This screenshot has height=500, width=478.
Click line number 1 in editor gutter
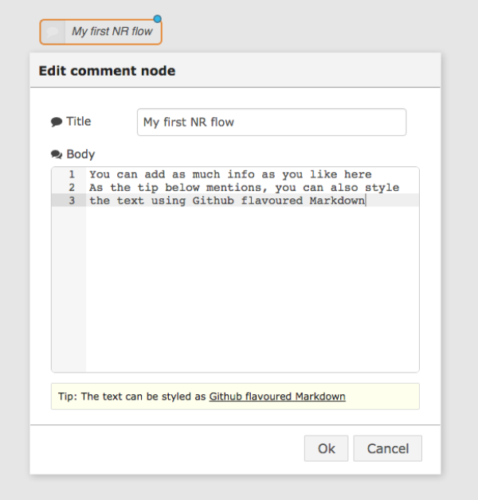pyautogui.click(x=72, y=174)
